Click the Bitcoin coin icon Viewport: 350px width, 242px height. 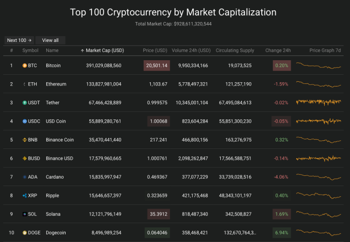pyautogui.click(x=25, y=66)
